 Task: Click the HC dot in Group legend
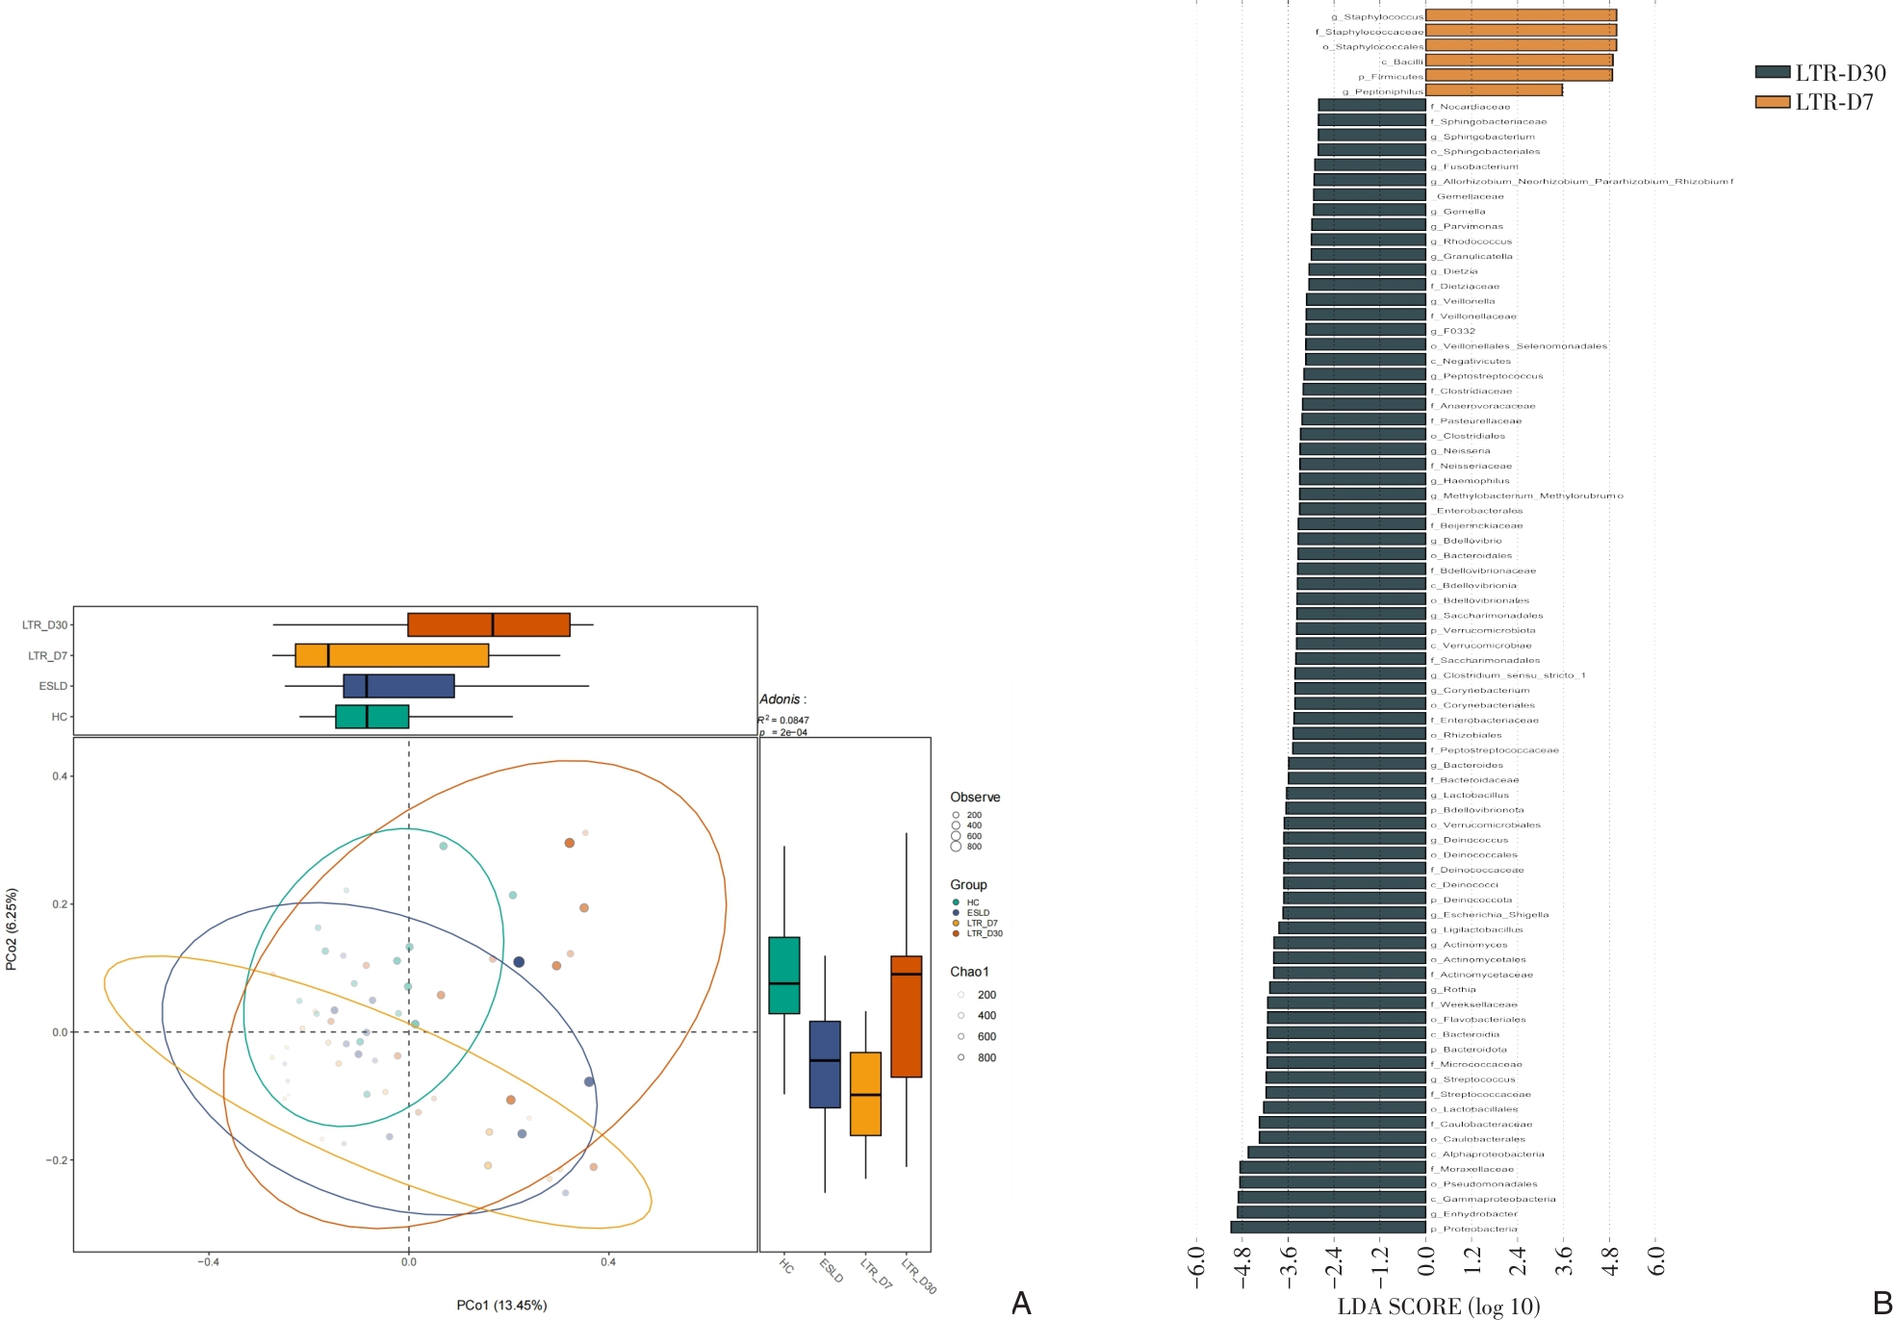tap(956, 902)
